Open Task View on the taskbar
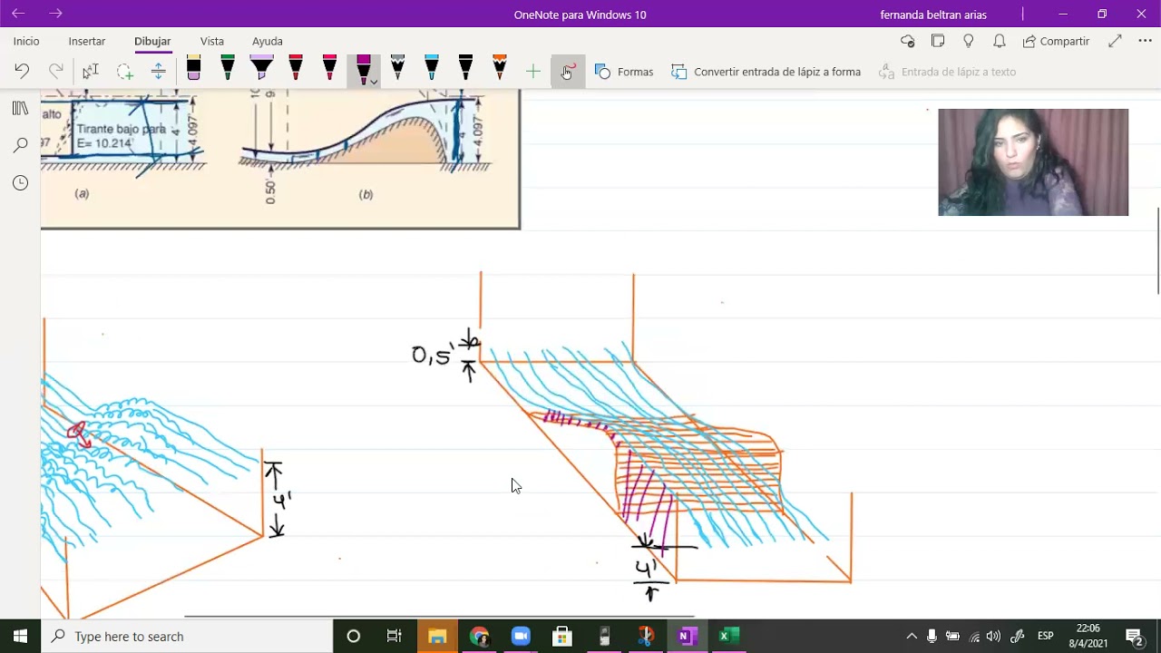1161x653 pixels. click(395, 637)
